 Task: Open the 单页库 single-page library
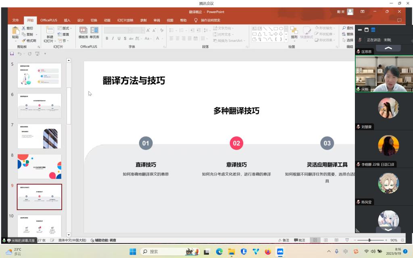pyautogui.click(x=94, y=31)
